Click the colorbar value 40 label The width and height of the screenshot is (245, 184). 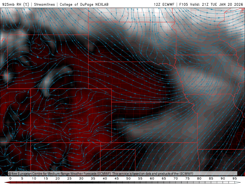(105, 178)
